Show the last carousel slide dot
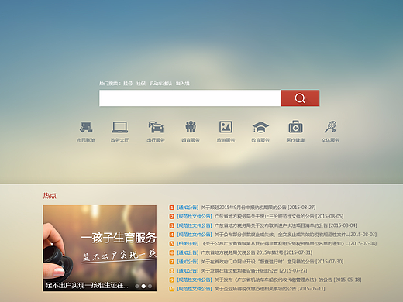This screenshot has width=403, height=302. pos(150,286)
